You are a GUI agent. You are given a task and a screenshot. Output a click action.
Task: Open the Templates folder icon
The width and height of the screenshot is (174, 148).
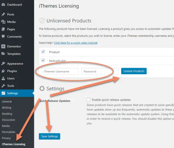pyautogui.click(x=3, y=54)
